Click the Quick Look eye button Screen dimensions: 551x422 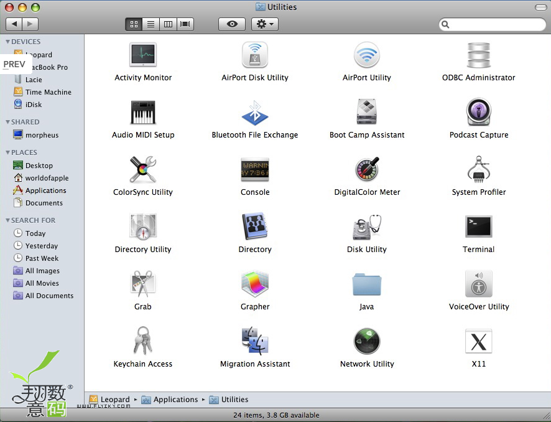(x=232, y=24)
